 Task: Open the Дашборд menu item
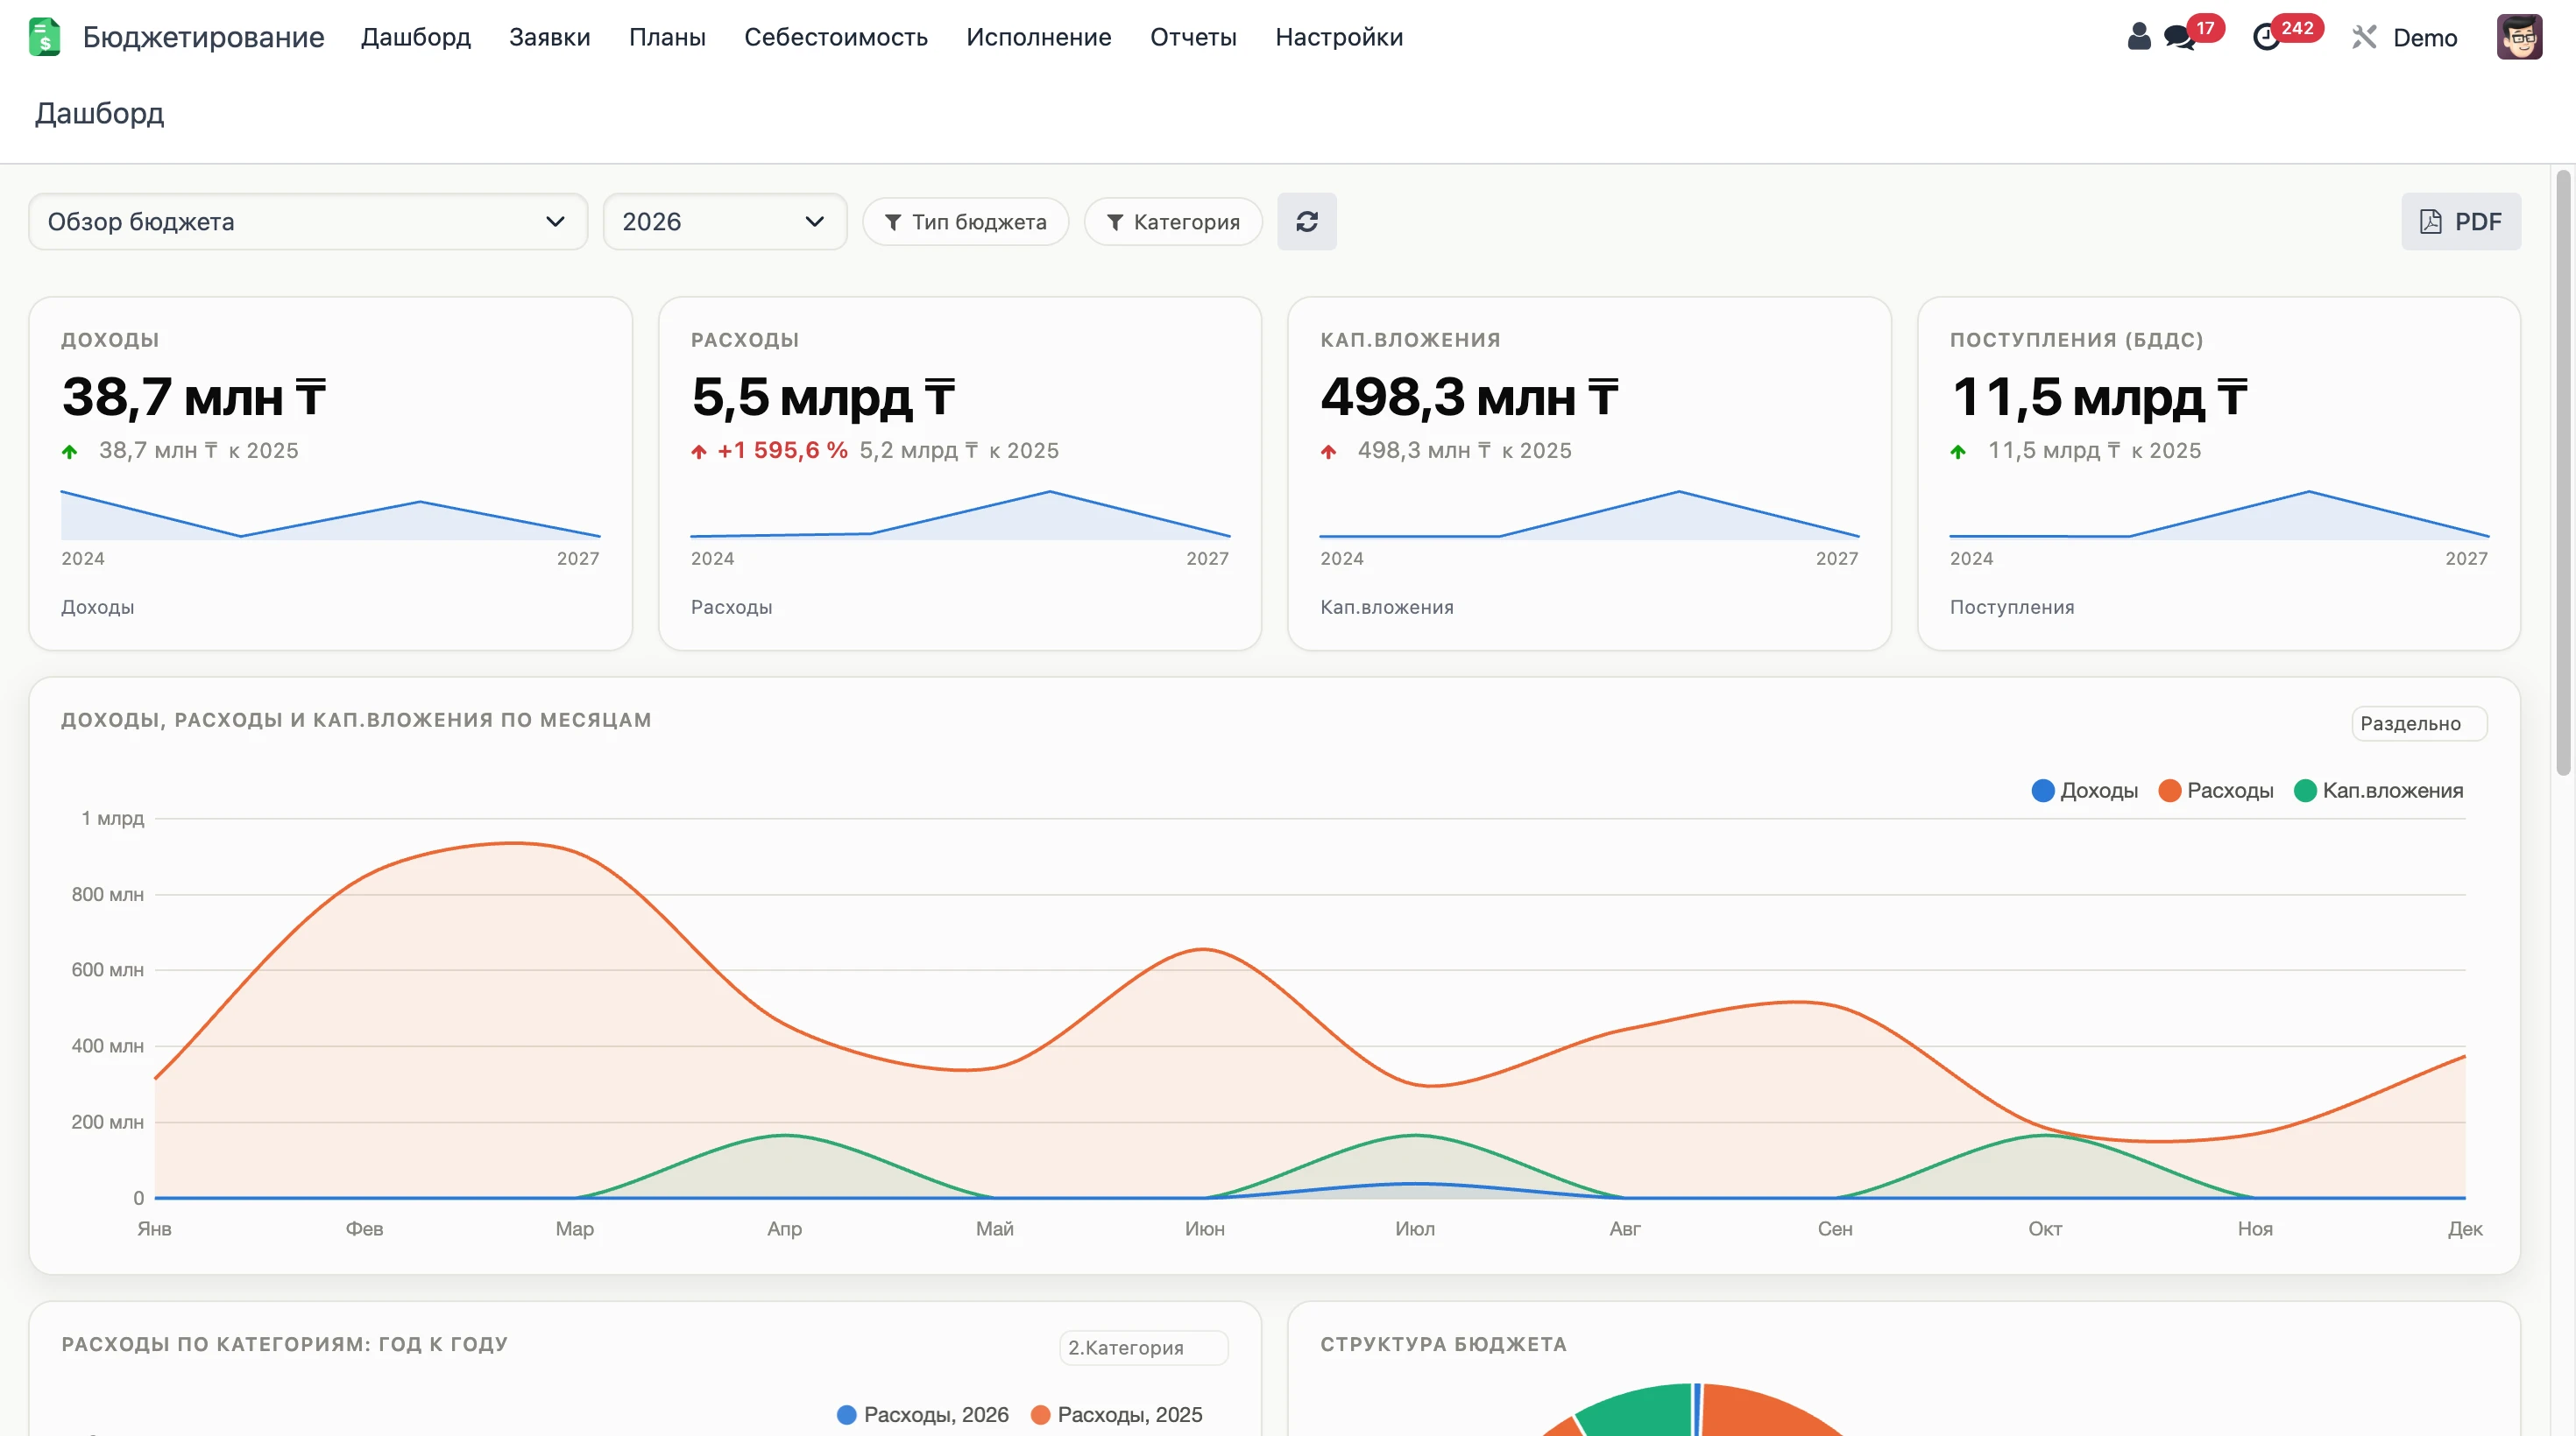point(415,37)
